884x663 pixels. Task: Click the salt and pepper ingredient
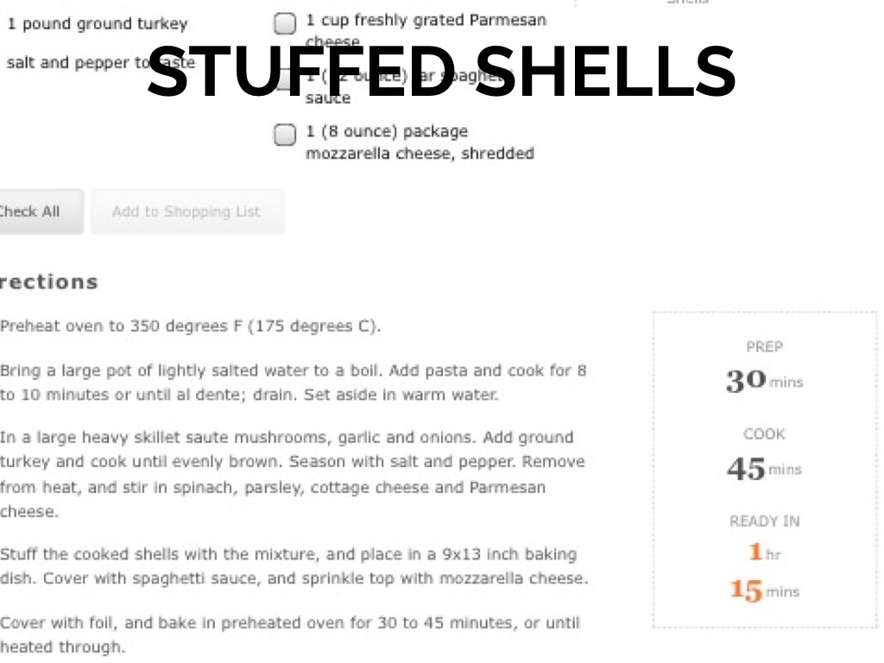[78, 63]
